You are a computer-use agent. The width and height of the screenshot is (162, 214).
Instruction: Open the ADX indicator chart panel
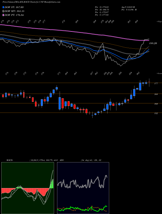click(x=83, y=188)
